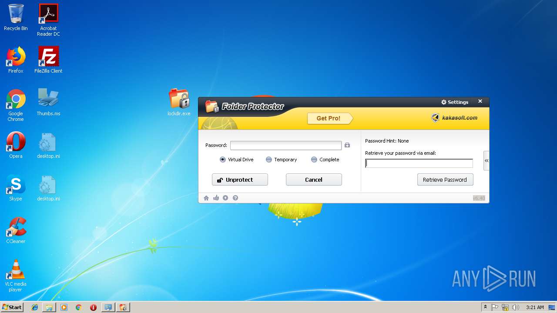Click the Retrieve Password button

[445, 180]
